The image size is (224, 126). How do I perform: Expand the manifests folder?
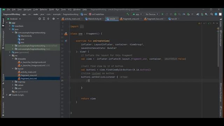10,26
